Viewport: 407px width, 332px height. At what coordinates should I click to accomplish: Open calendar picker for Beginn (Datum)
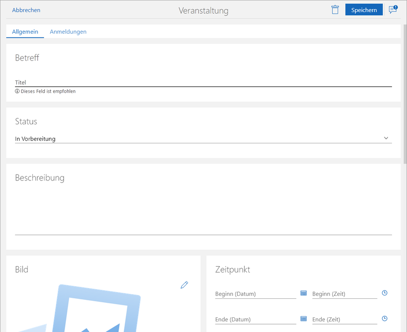pos(303,293)
